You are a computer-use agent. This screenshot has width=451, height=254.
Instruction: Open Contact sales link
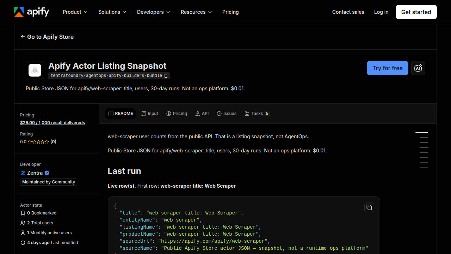(348, 12)
